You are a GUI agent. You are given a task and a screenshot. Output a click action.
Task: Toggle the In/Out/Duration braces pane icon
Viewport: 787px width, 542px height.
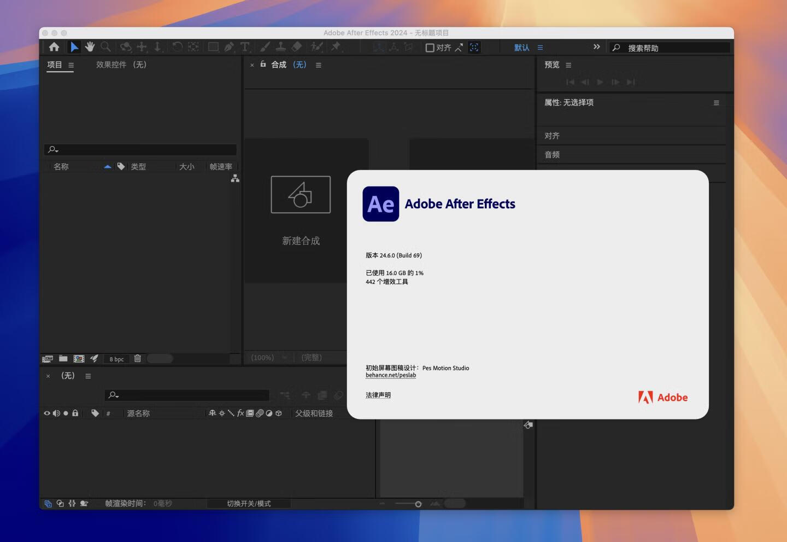coord(72,503)
